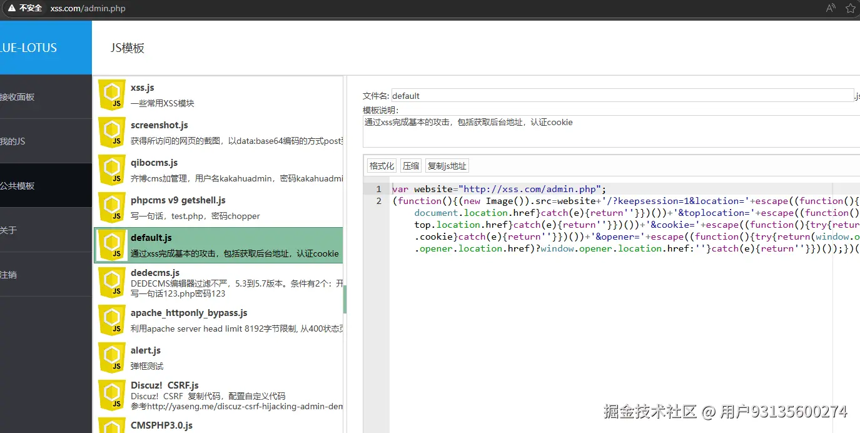The width and height of the screenshot is (860, 433).
Task: Click the JS icon beside screenshot.js
Action: pos(112,133)
